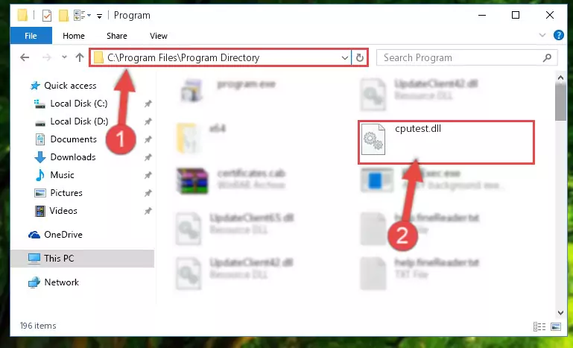Unpin Pictures pin icon

148,193
